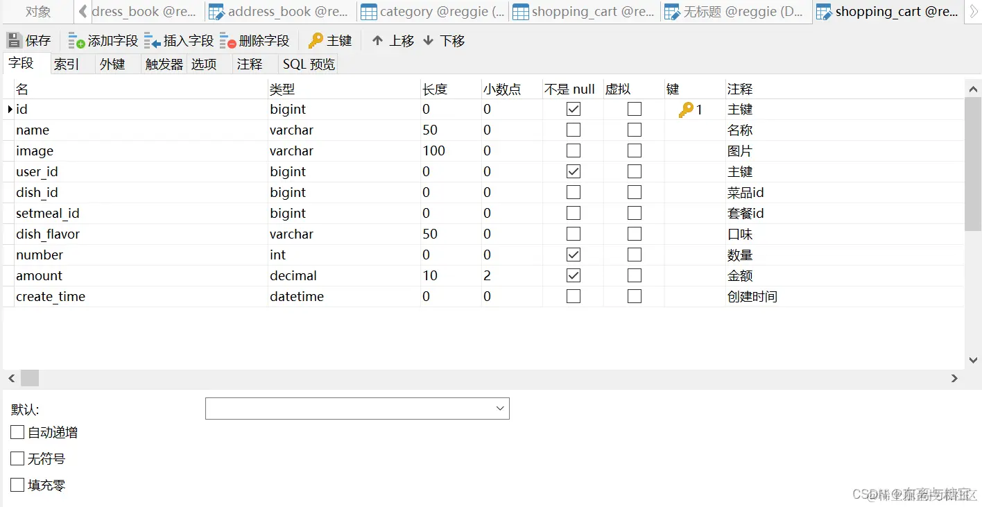Toggle 不是 null checkbox for user_id
The image size is (982, 507).
click(574, 171)
